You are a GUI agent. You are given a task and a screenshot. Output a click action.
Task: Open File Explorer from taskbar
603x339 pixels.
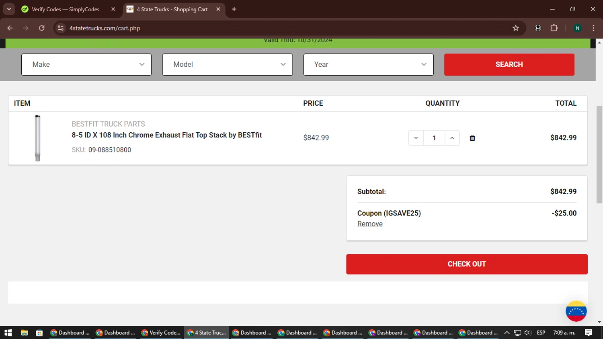[x=25, y=333]
